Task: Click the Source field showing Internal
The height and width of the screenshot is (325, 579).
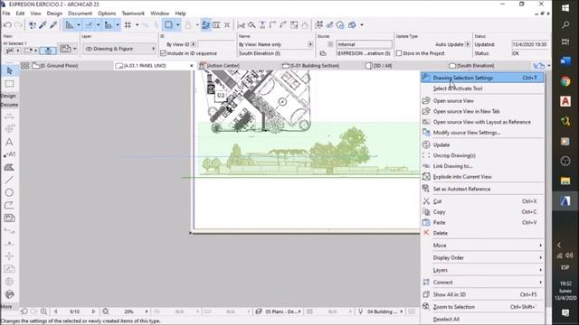Action: [x=364, y=44]
